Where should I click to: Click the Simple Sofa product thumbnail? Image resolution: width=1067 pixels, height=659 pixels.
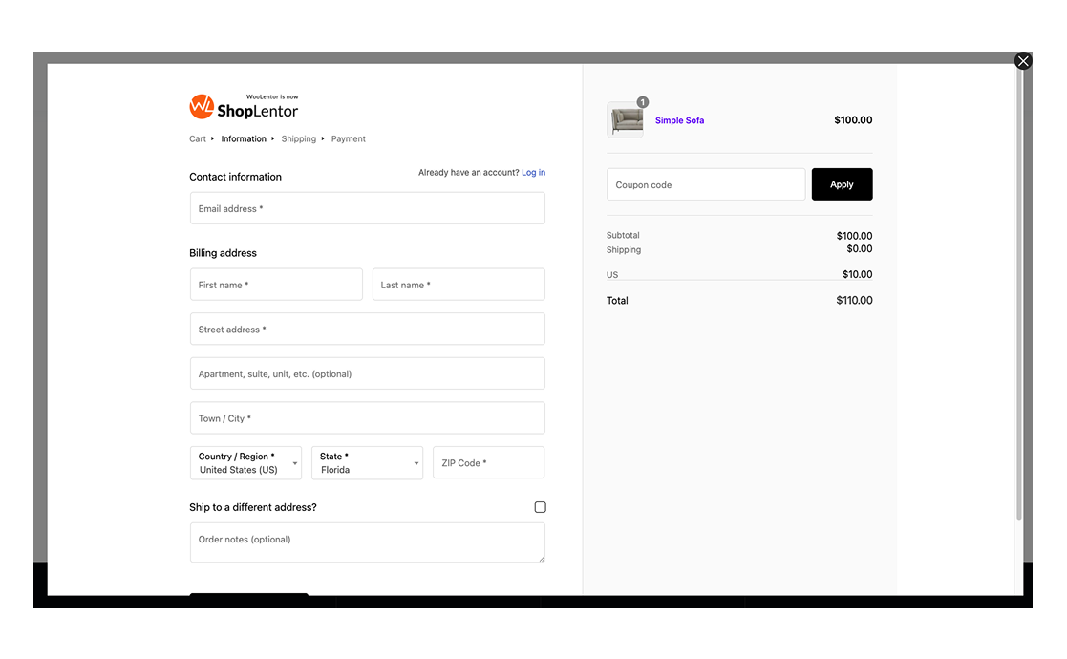(625, 119)
